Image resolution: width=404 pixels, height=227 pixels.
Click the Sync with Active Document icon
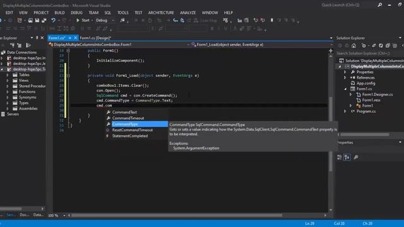374,45
